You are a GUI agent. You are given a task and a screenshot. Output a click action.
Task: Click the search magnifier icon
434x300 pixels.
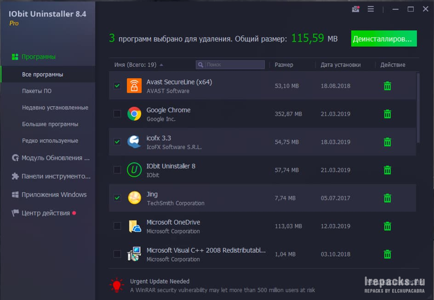click(x=200, y=65)
